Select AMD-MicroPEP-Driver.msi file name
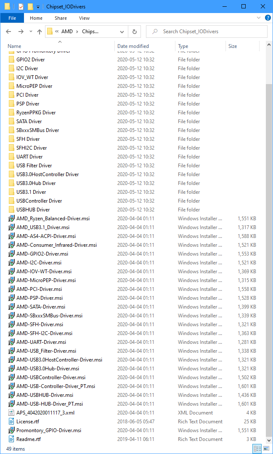Viewport: 273px width, 454px height. pyautogui.click(x=46, y=280)
